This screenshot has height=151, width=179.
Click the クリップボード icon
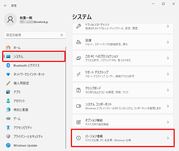coord(78,90)
